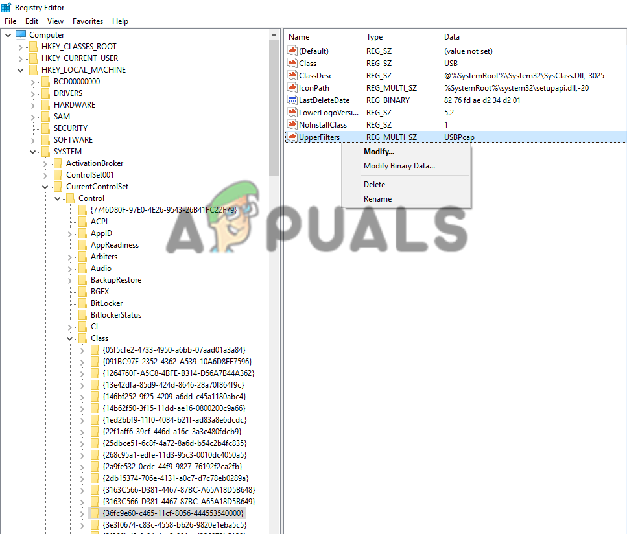Image resolution: width=627 pixels, height=534 pixels.
Task: Click the binary data icon next to LastDeleteDate
Action: point(292,100)
